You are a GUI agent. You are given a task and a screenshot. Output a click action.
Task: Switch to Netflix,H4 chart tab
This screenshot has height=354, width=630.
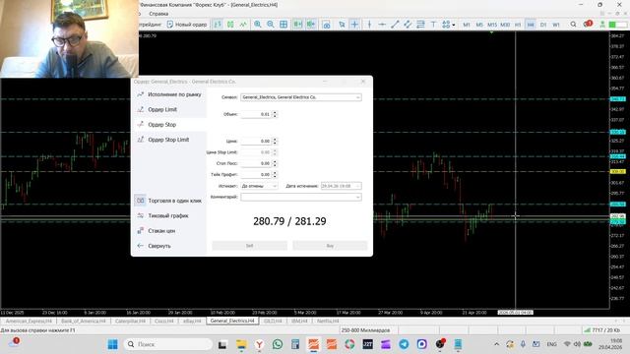point(328,322)
